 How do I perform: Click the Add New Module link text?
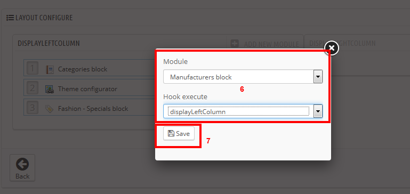[x=271, y=44]
